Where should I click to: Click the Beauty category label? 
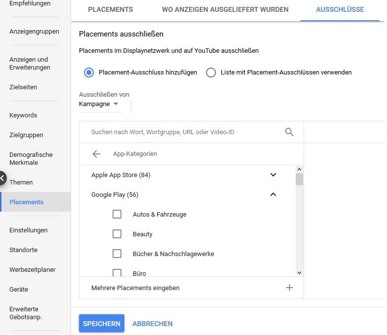coord(142,234)
